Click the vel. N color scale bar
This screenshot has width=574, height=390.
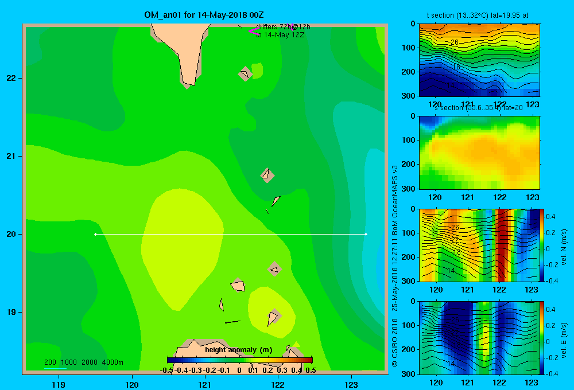pyautogui.click(x=542, y=246)
